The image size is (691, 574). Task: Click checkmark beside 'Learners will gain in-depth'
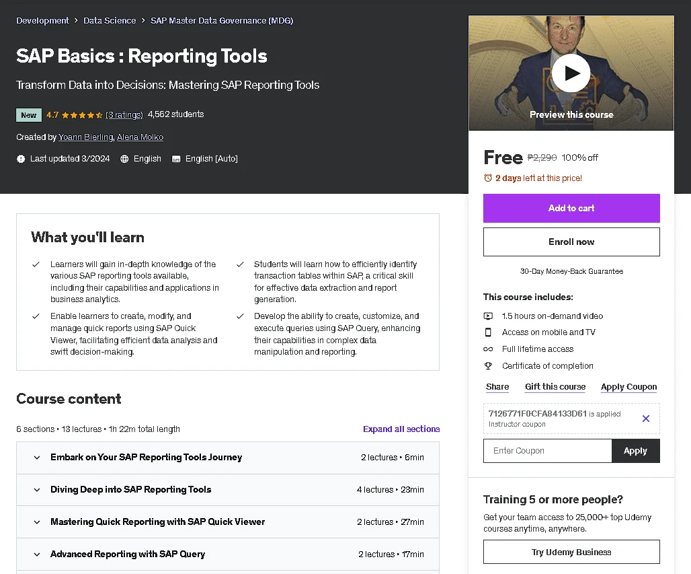point(36,264)
